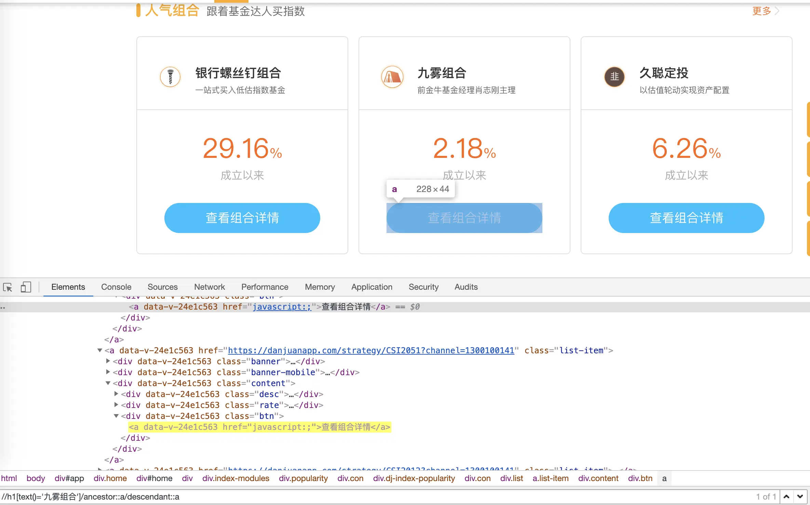810x505 pixels.
Task: Expand the div class banner-mobile node
Action: tap(108, 372)
